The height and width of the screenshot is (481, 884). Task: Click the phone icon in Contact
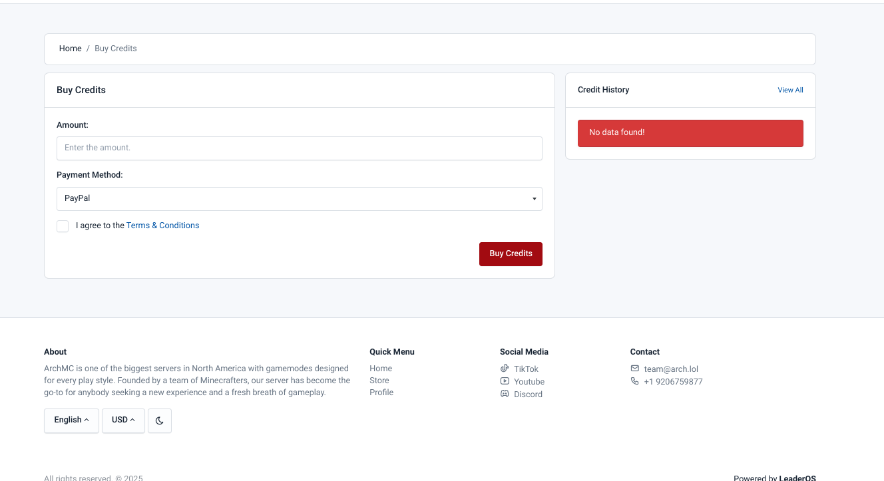click(634, 381)
